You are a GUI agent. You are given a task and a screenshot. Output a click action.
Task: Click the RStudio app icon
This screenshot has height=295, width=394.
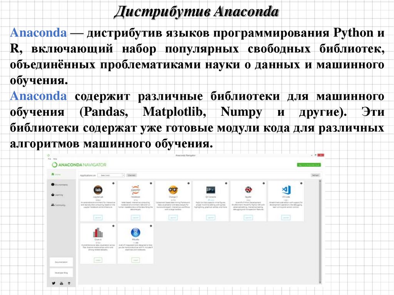[136, 232]
